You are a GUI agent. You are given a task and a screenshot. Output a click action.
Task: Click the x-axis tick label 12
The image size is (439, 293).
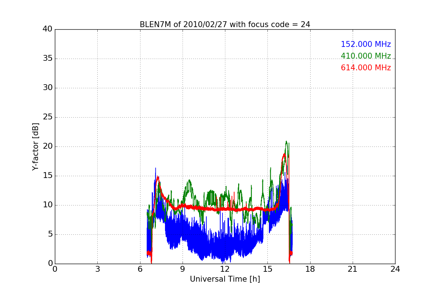coord(225,269)
